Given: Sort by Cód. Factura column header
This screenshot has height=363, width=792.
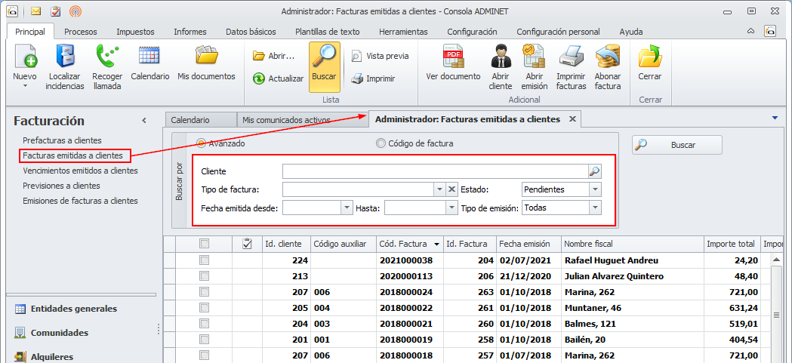Looking at the screenshot, I should pyautogui.click(x=410, y=244).
